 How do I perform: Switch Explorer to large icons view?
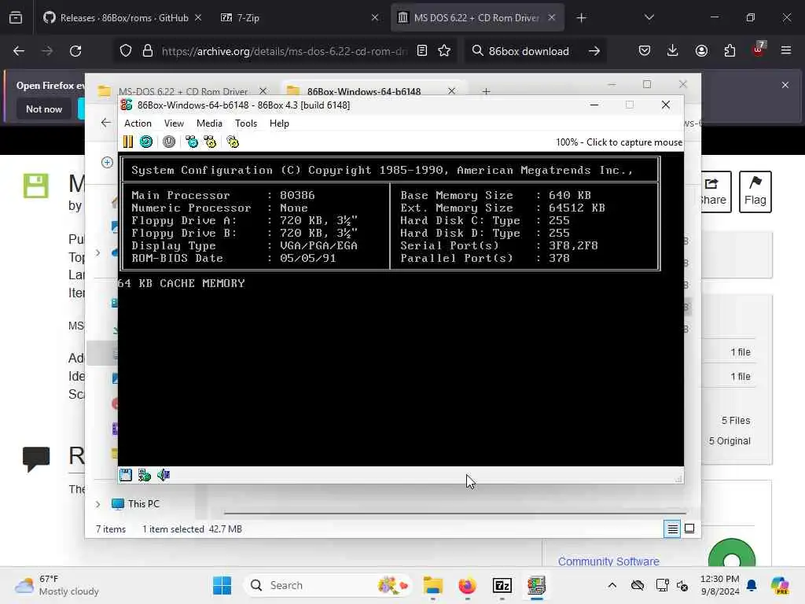[x=689, y=528]
